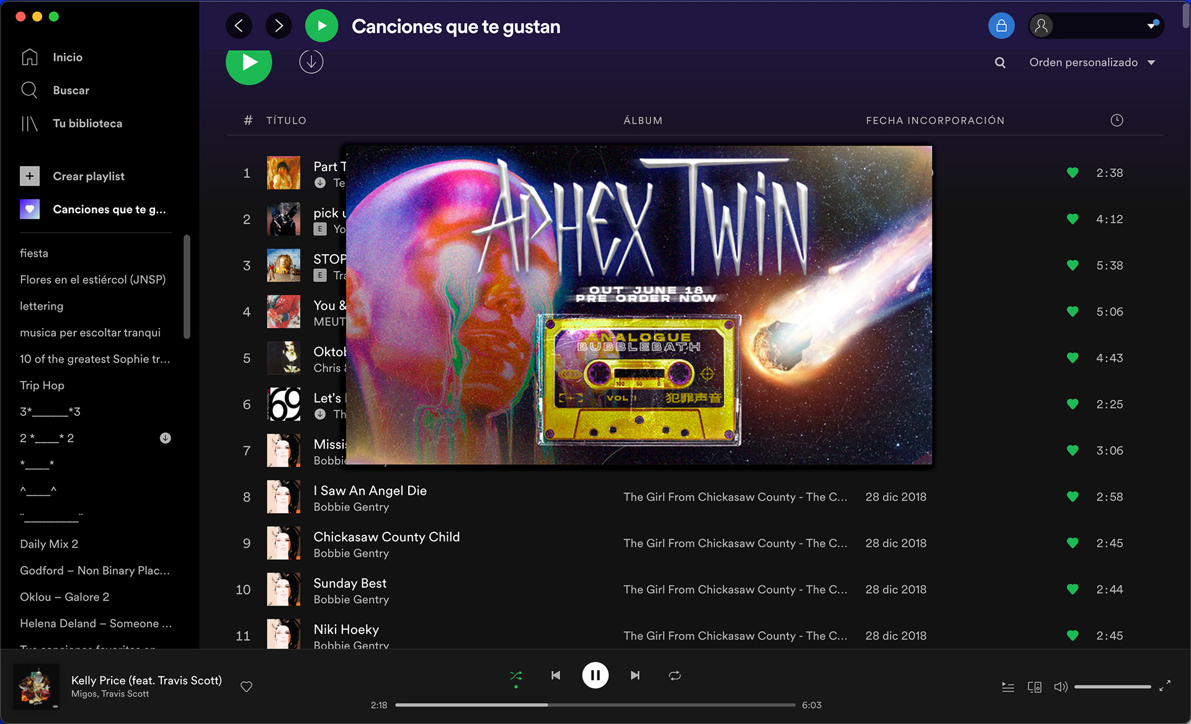Unlike Sunday Best
The height and width of the screenshot is (724, 1191).
point(1073,589)
